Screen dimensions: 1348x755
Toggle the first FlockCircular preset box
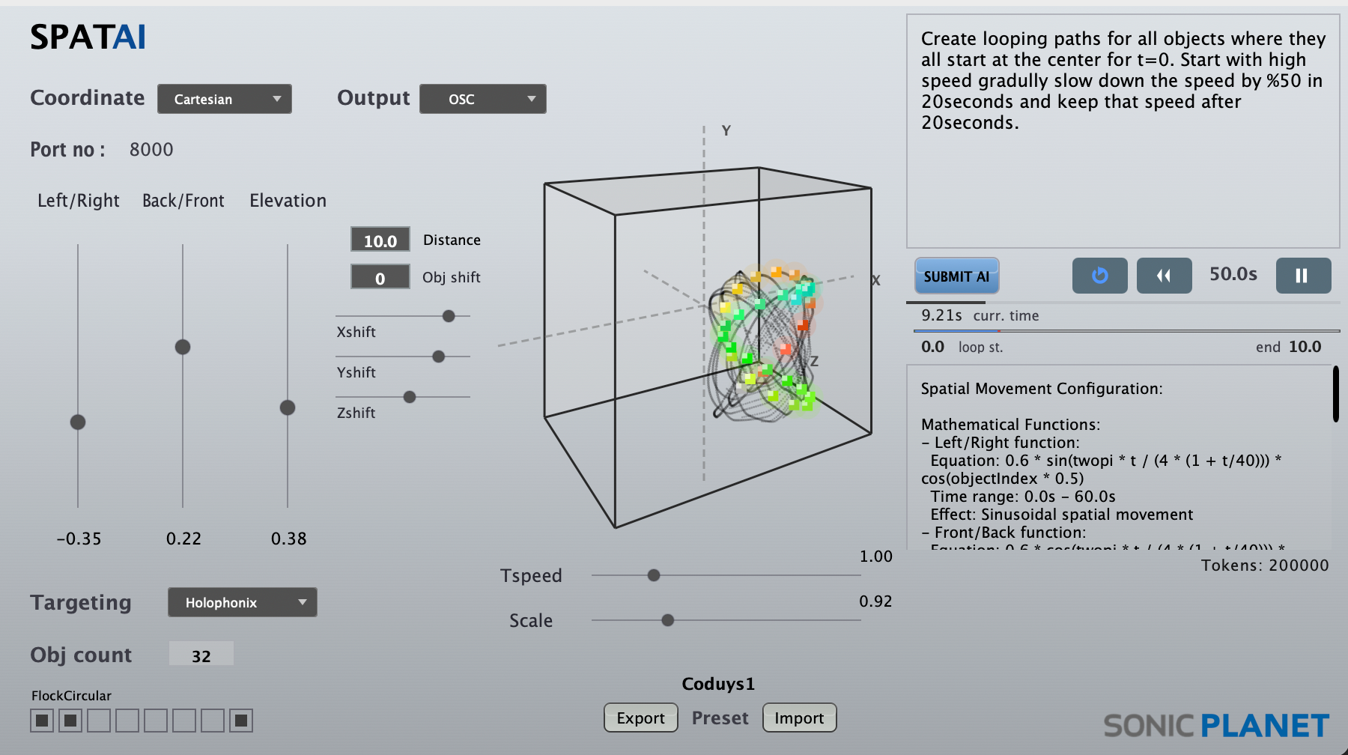[x=42, y=721]
